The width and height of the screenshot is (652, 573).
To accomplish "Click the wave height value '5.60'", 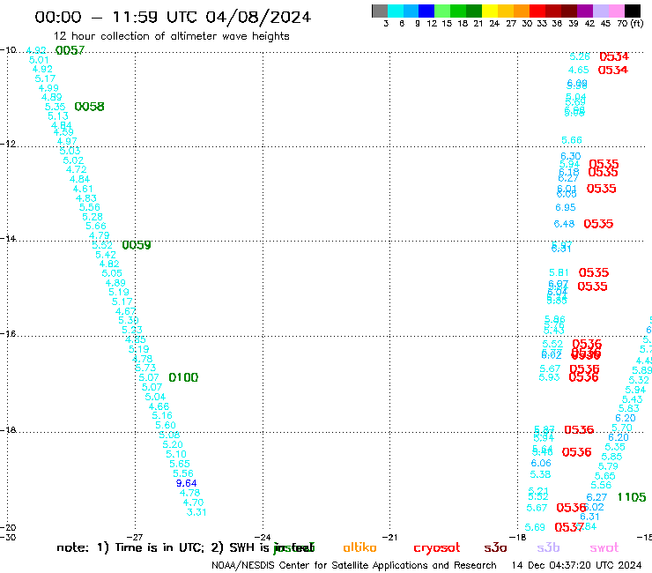I will click(166, 425).
